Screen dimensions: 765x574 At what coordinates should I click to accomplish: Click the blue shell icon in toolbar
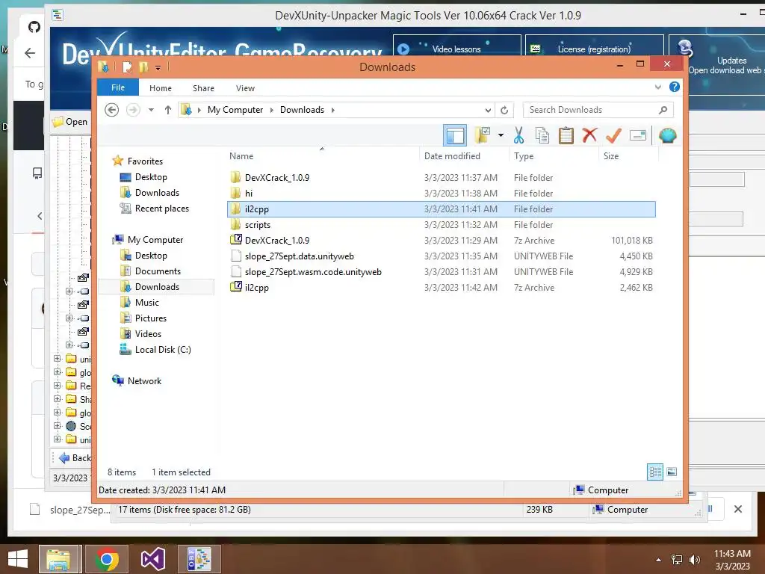click(667, 135)
